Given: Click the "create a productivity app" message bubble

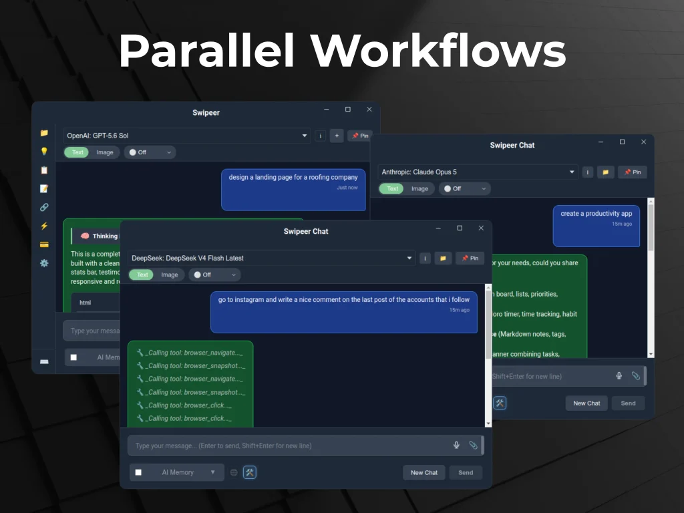Looking at the screenshot, I should [596, 226].
